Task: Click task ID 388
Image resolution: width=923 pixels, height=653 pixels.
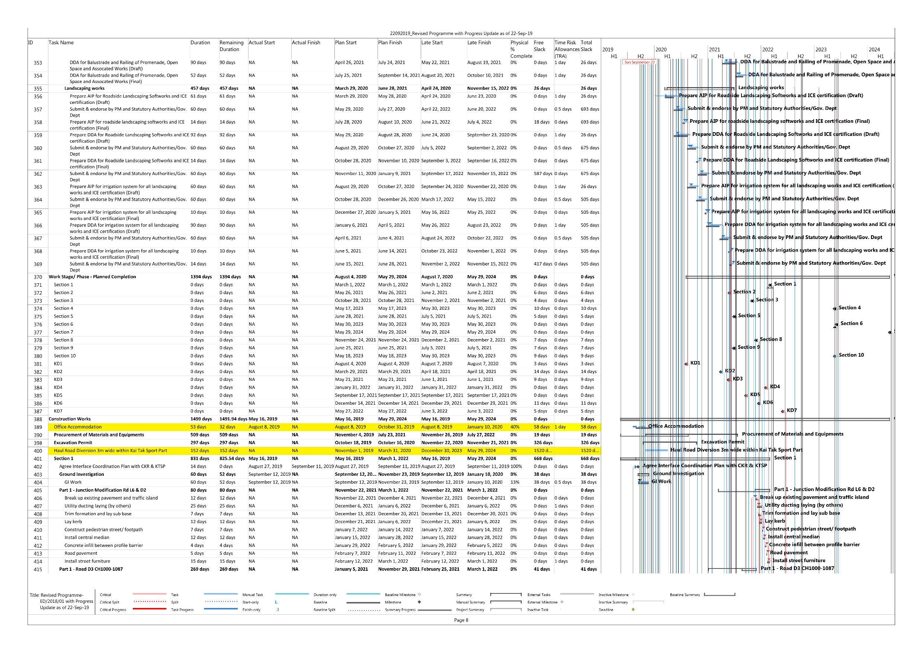Action: (x=38, y=420)
